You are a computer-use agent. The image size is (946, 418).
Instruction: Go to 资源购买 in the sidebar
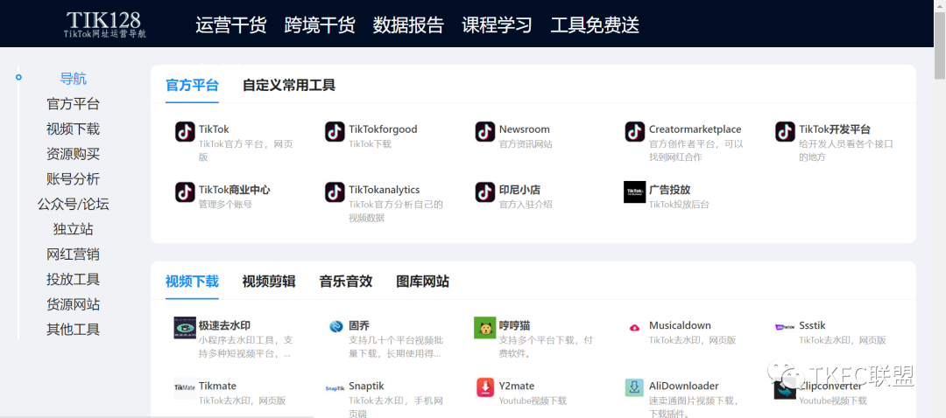coord(73,154)
